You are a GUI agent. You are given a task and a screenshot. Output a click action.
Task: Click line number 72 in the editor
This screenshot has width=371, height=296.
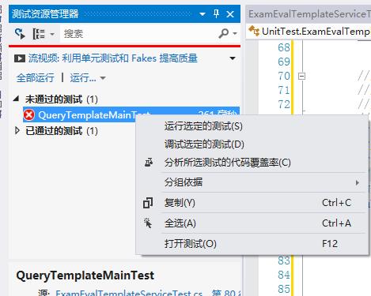[284, 104]
